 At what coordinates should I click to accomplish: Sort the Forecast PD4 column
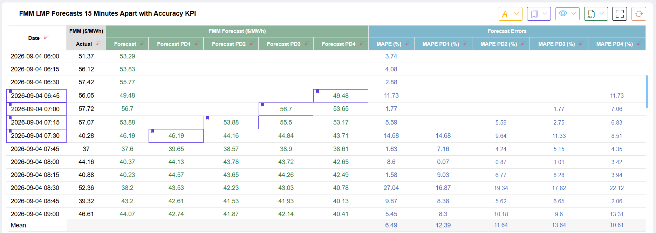[x=362, y=43]
